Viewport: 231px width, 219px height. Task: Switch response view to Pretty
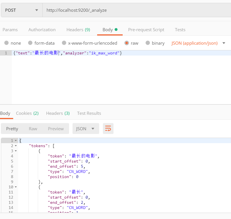point(12,129)
